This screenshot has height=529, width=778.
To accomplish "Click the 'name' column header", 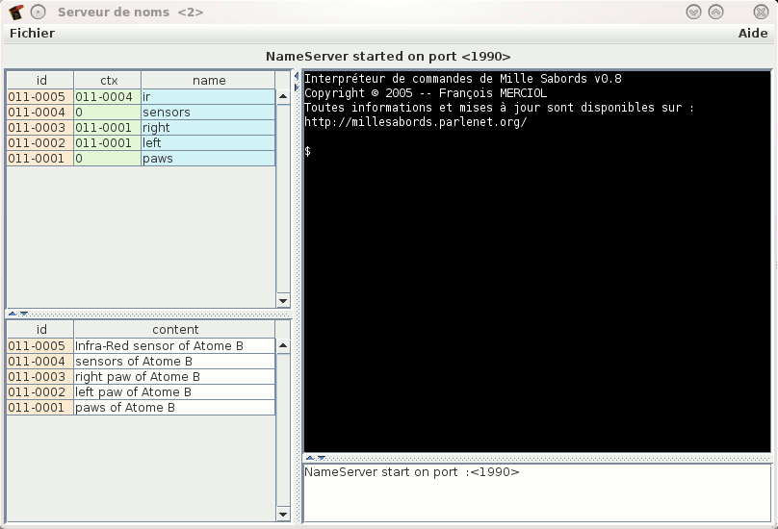I will click(x=208, y=81).
